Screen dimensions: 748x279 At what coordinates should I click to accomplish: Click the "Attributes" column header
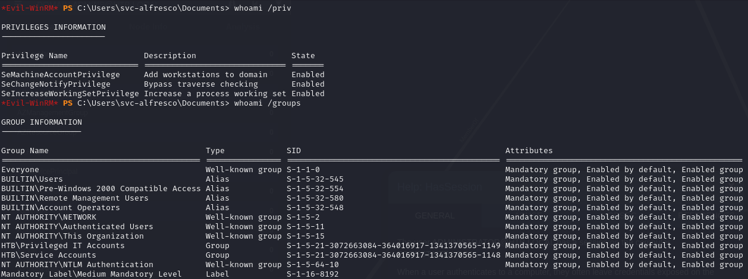(x=529, y=151)
